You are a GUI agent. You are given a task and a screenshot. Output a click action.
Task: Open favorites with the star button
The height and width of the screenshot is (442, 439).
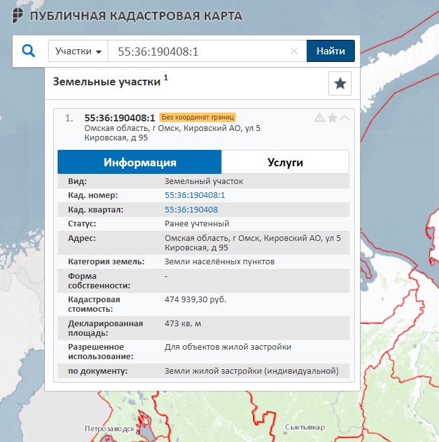click(340, 83)
